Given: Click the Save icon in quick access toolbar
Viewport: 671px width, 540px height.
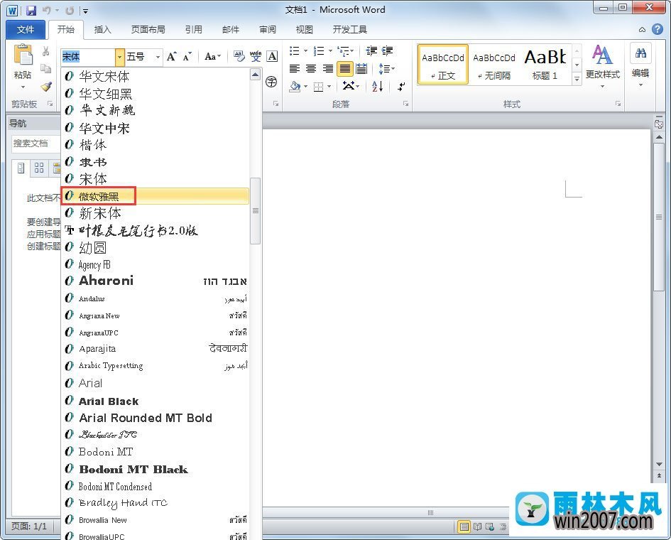Looking at the screenshot, I should tap(31, 10).
